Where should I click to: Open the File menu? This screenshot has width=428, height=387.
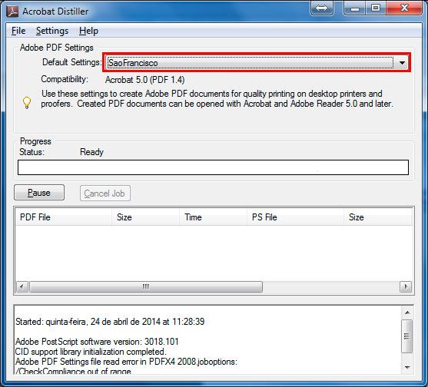point(18,31)
